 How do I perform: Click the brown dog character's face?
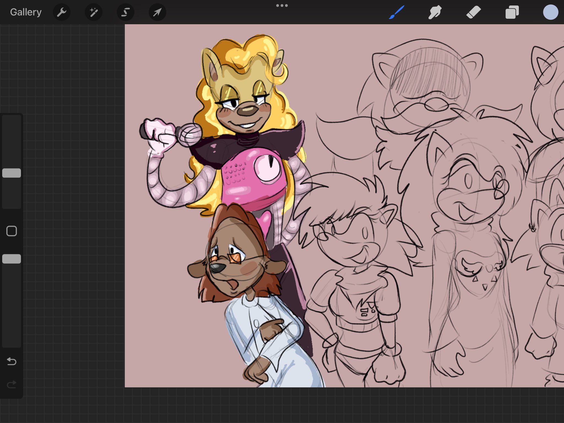(234, 264)
